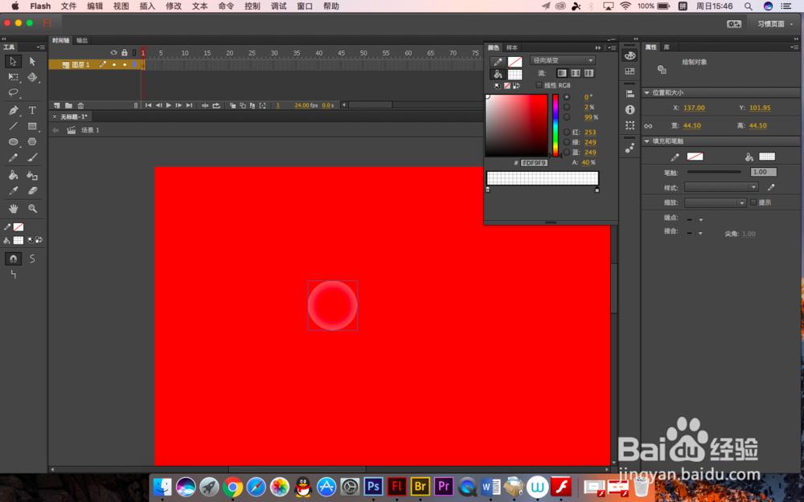Select the 3D Rotation tool
This screenshot has height=502, width=804.
32,77
